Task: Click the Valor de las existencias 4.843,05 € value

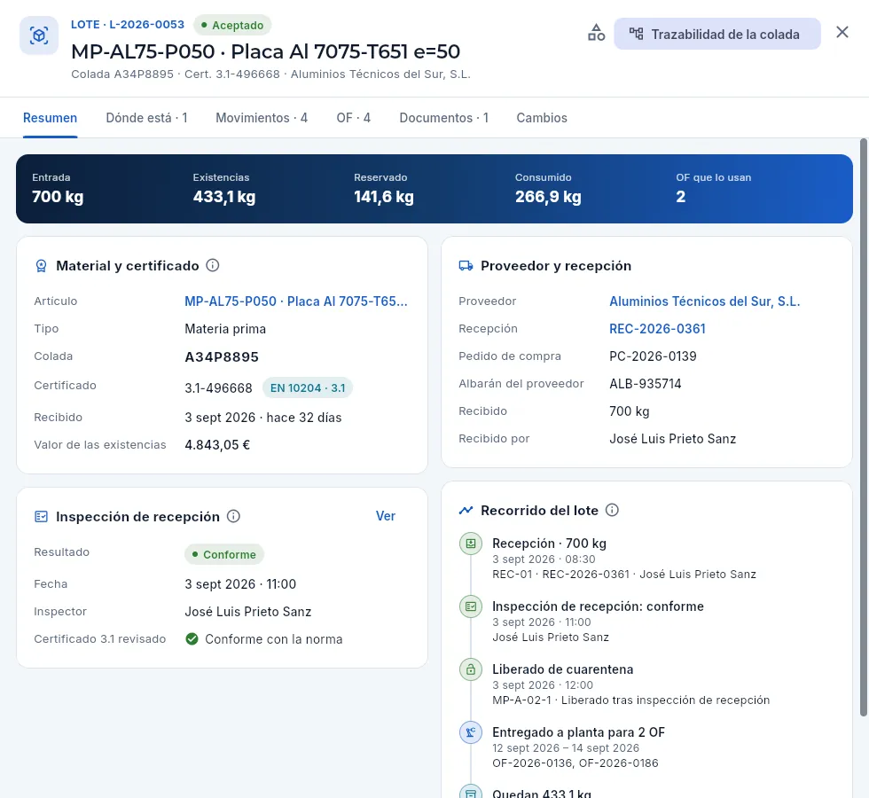Action: tap(217, 445)
